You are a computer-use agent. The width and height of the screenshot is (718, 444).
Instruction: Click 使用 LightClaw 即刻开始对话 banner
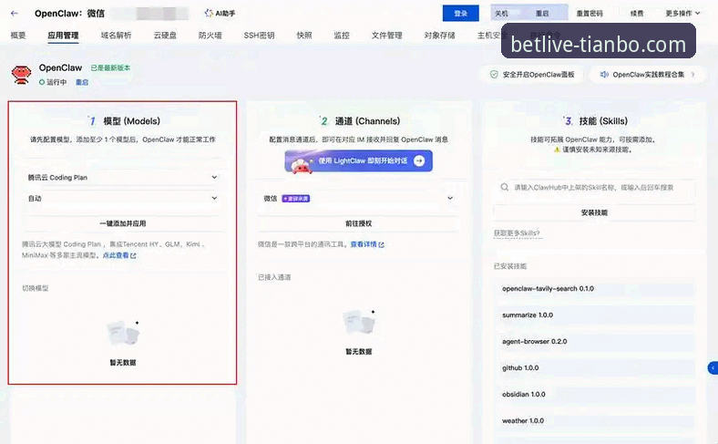click(x=358, y=160)
